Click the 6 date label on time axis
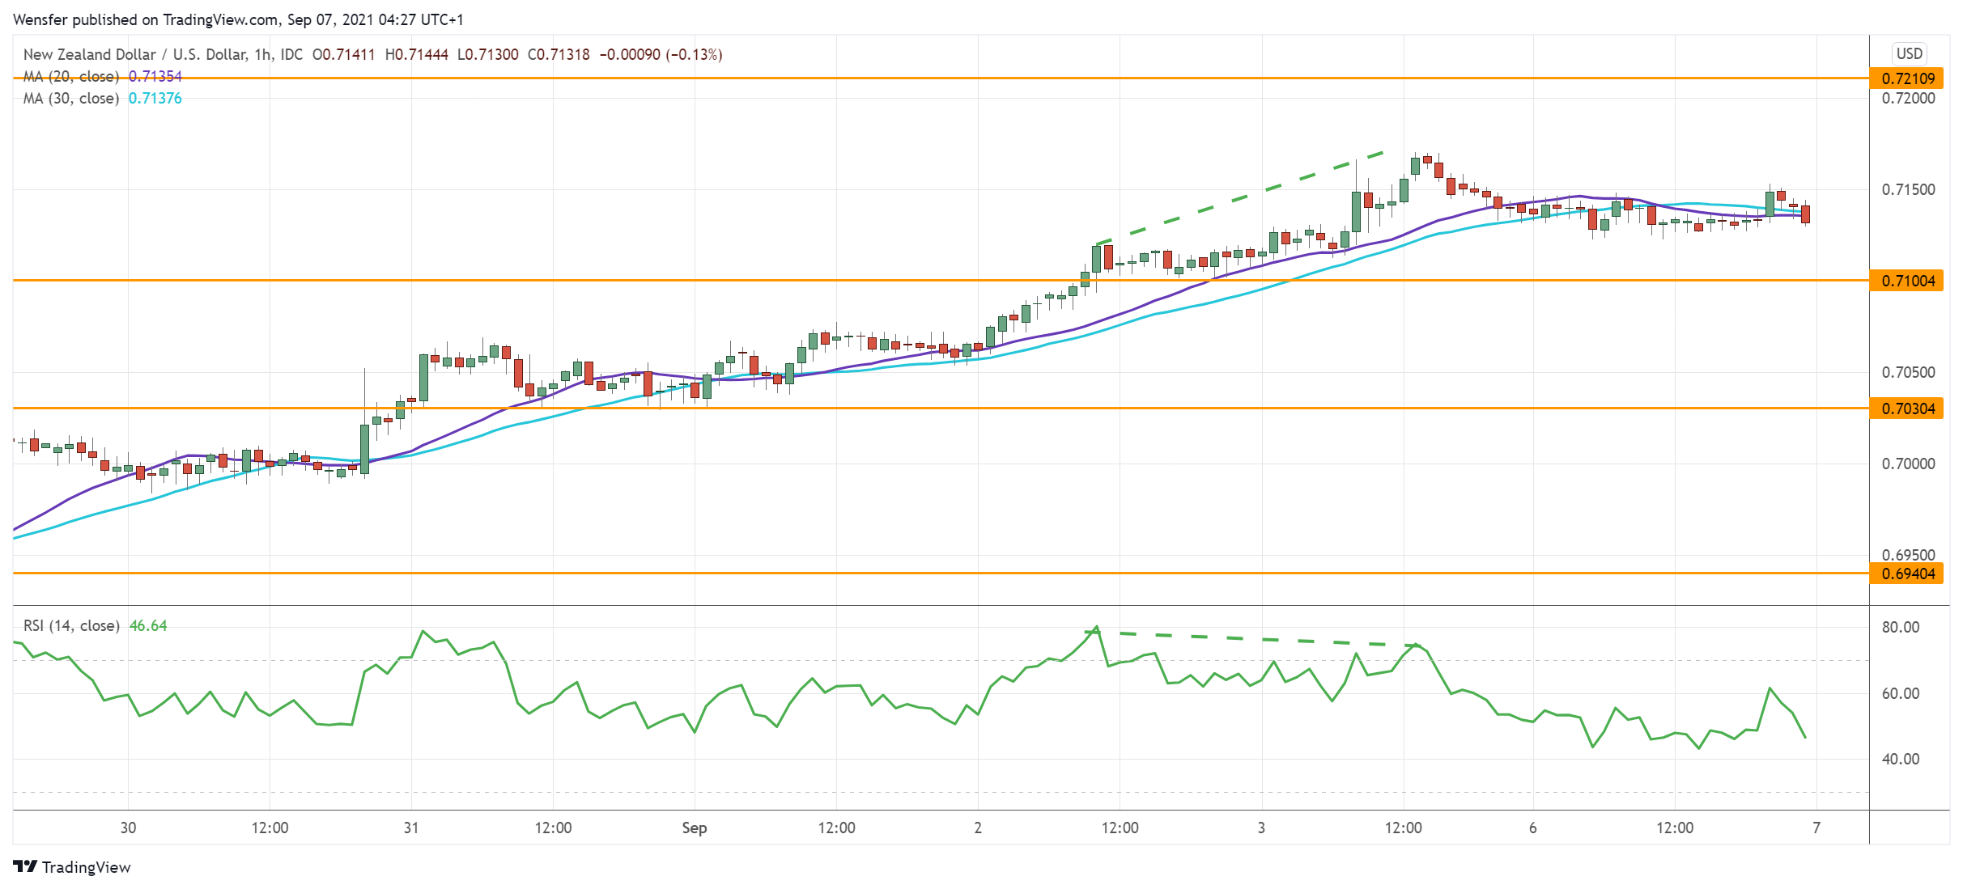This screenshot has height=889, width=1963. (x=1532, y=828)
